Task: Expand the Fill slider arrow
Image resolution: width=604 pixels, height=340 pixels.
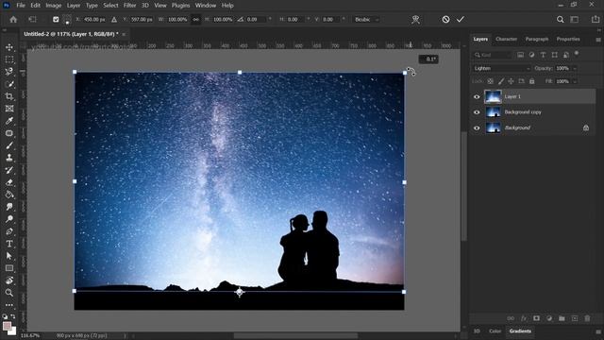Action: [x=575, y=81]
